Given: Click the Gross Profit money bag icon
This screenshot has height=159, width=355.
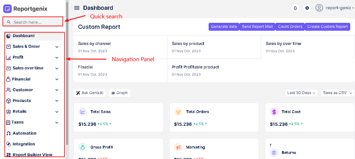Looking at the screenshot, I should pyautogui.click(x=83, y=147).
